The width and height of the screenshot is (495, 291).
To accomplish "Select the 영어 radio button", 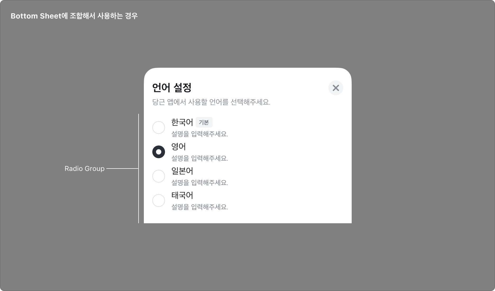I will [159, 152].
